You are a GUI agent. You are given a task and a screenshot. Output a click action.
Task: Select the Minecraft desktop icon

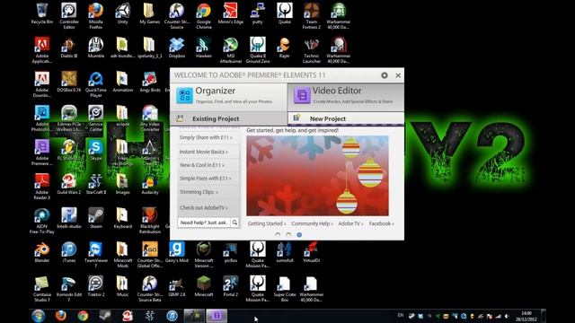tap(204, 286)
